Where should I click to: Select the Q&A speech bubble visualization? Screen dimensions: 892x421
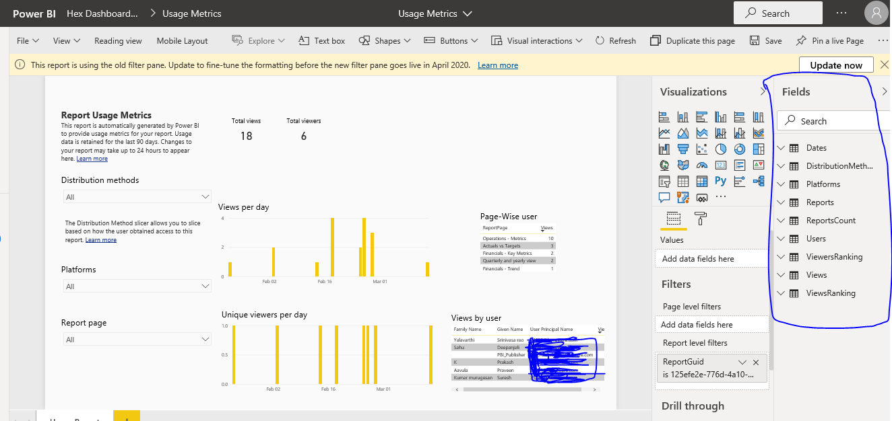(664, 198)
